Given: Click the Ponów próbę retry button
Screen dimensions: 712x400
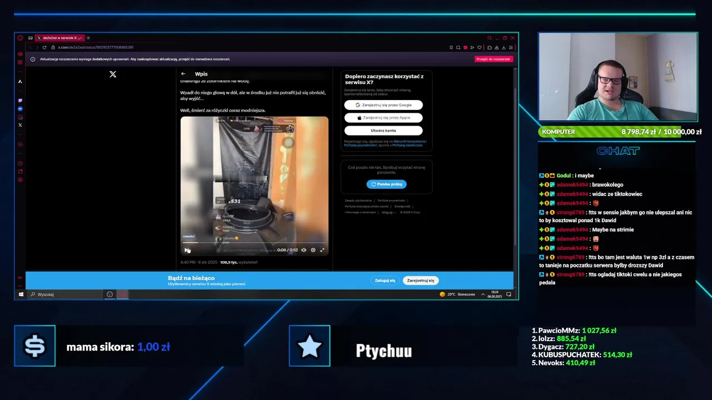Looking at the screenshot, I should pyautogui.click(x=387, y=184).
